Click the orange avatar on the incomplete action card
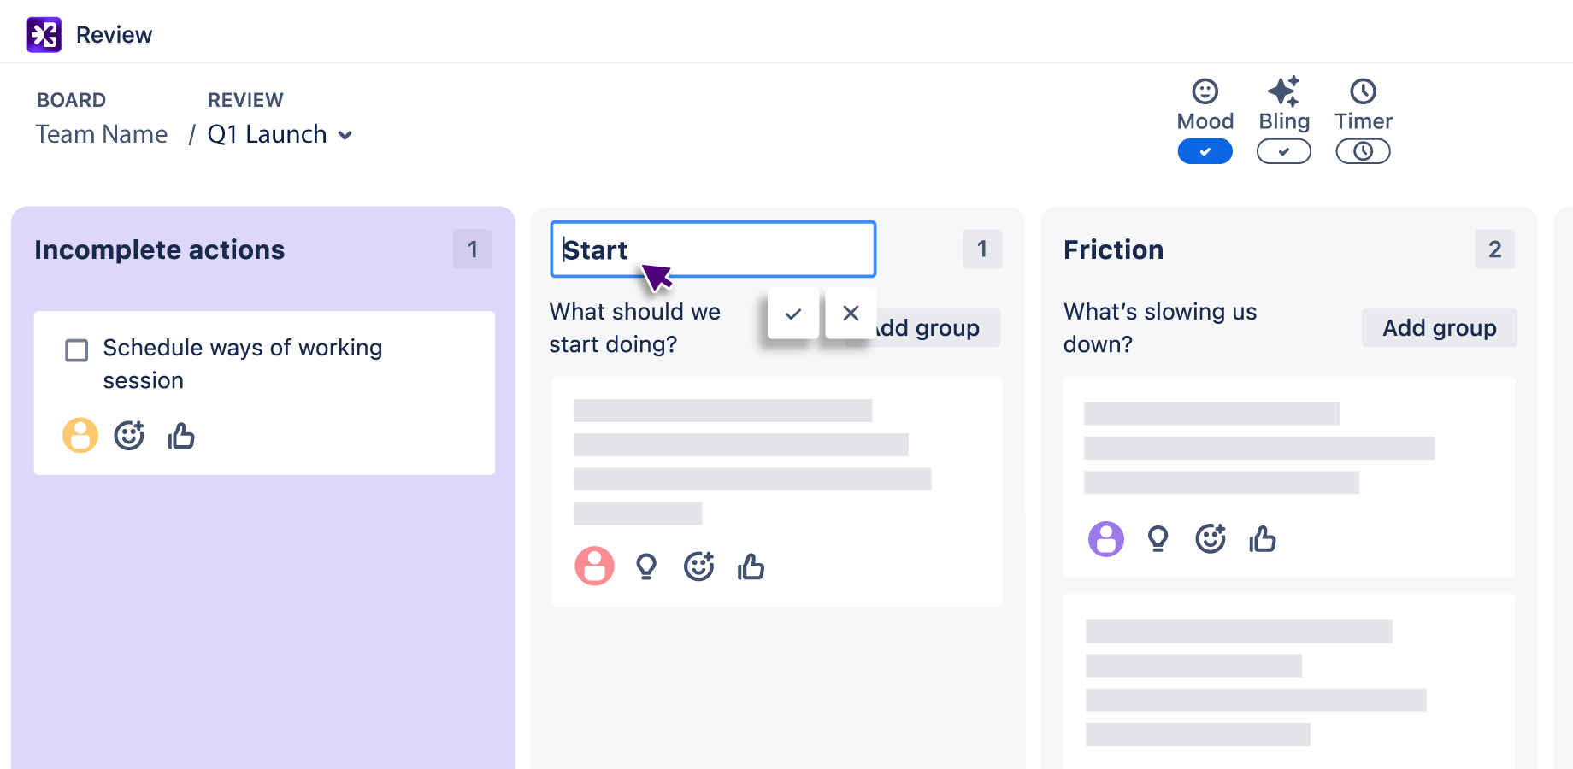Screen dimensions: 1573x769 (x=80, y=436)
